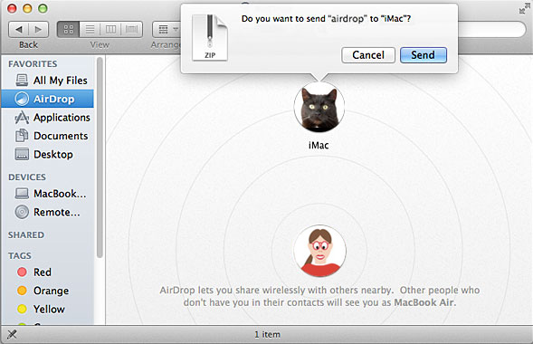Switch to column view
The image size is (533, 344).
[x=110, y=30]
